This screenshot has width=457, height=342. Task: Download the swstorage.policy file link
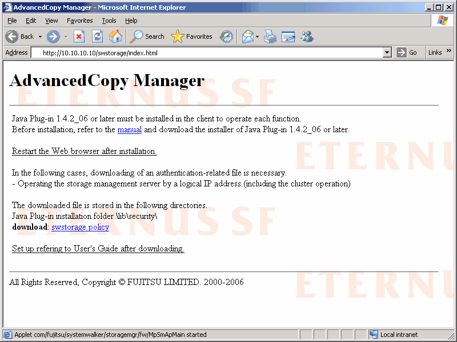(80, 227)
